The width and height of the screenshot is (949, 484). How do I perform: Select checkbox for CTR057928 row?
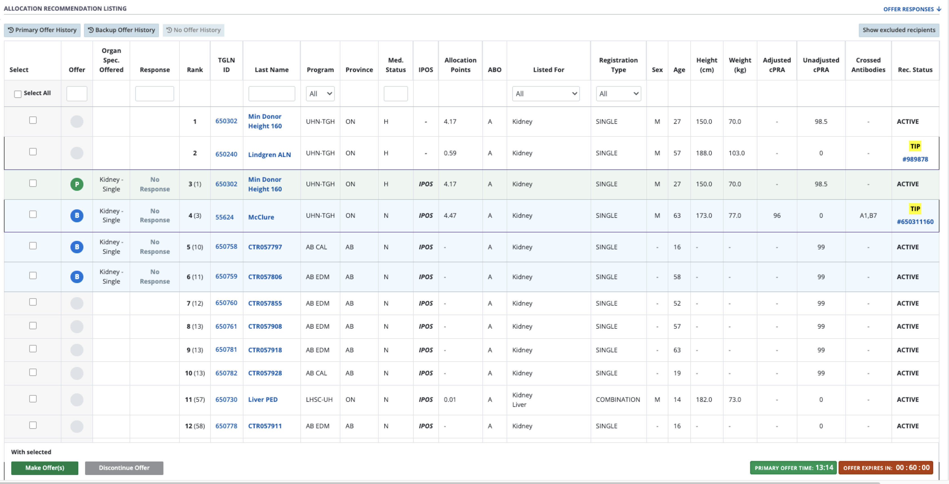[33, 372]
